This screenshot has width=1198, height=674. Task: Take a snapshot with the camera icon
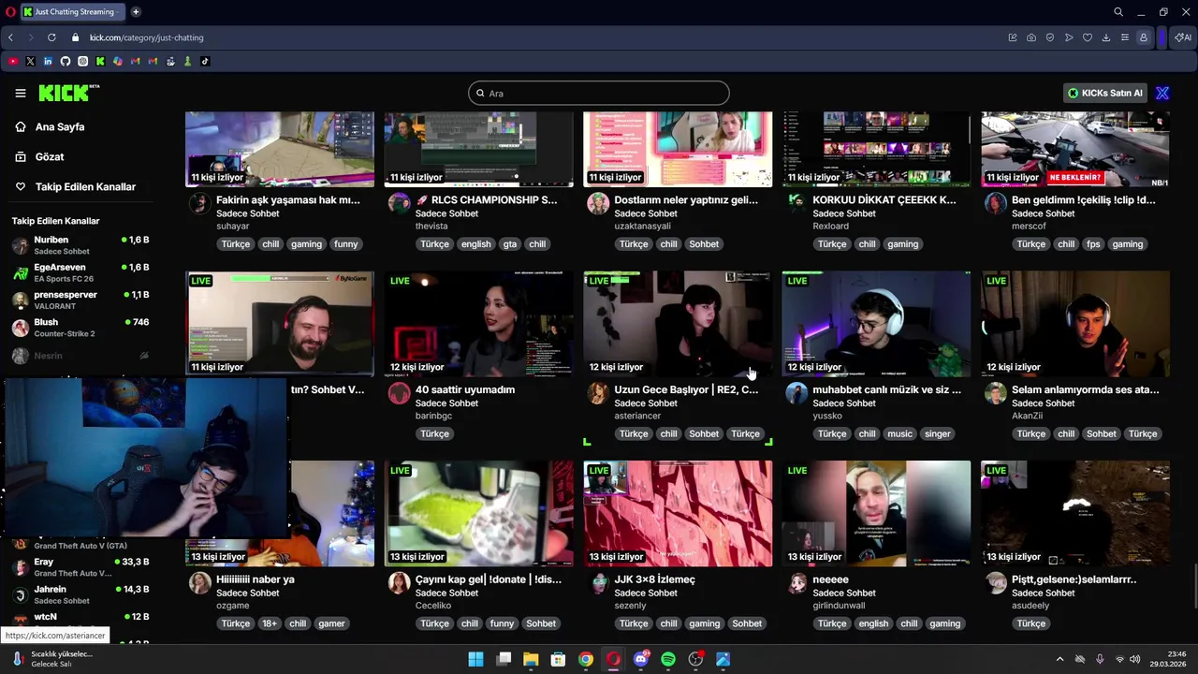[1031, 37]
